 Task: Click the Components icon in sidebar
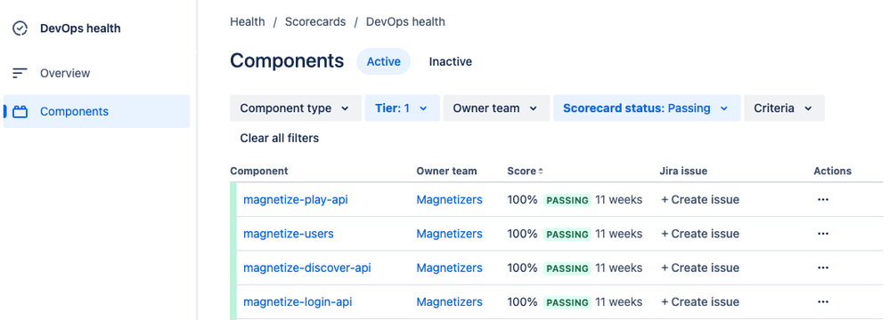pos(20,111)
